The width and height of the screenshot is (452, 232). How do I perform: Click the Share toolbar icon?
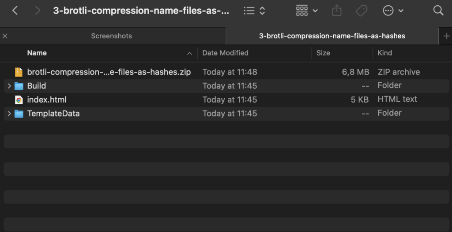pyautogui.click(x=337, y=11)
